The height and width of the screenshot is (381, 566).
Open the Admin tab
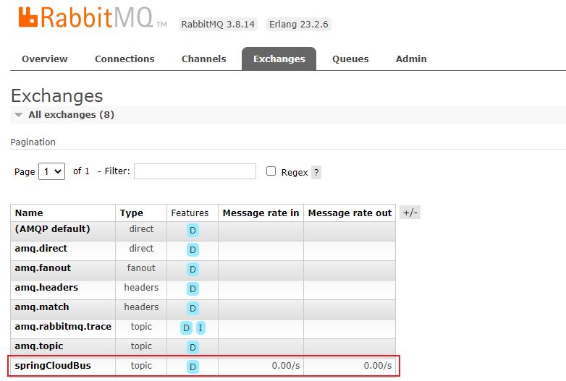[411, 59]
